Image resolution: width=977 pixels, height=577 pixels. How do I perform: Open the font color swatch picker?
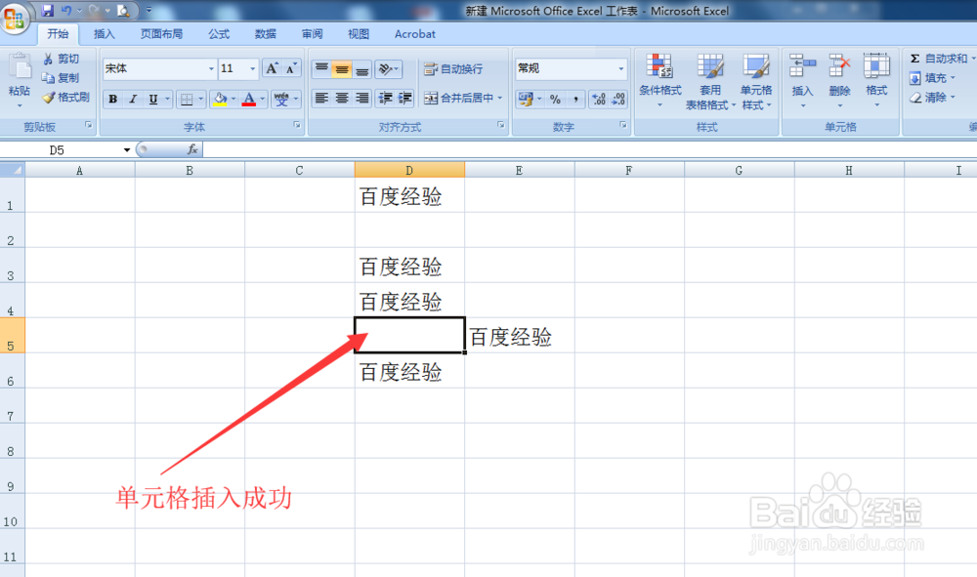click(261, 99)
